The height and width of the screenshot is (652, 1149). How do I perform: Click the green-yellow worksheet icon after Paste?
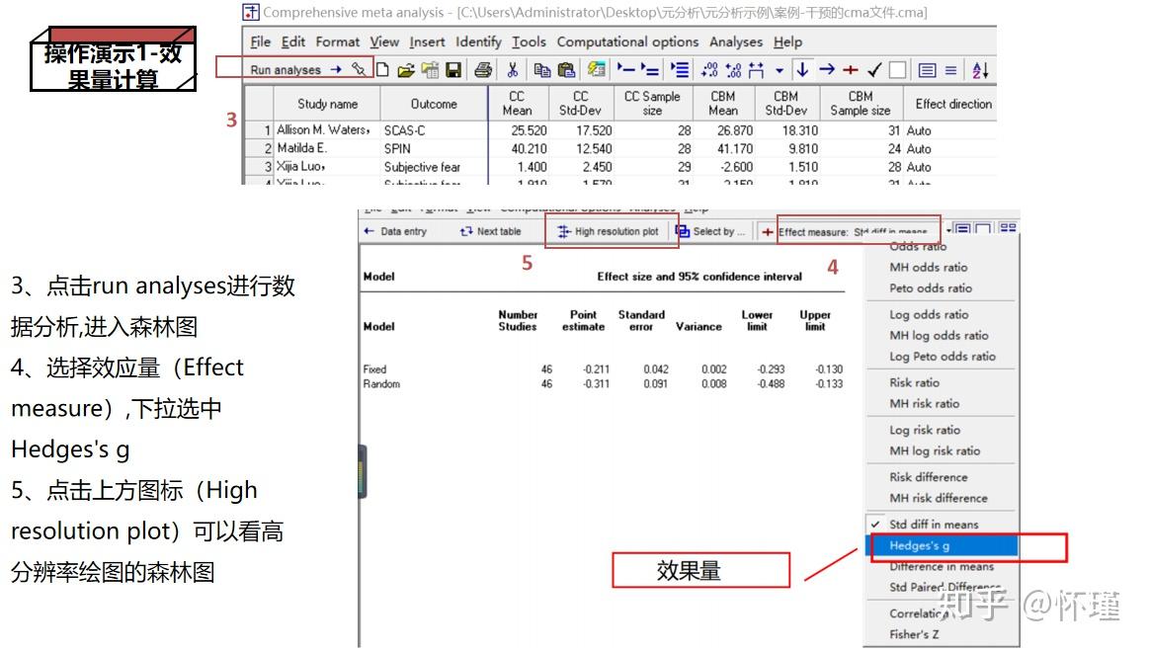point(597,69)
